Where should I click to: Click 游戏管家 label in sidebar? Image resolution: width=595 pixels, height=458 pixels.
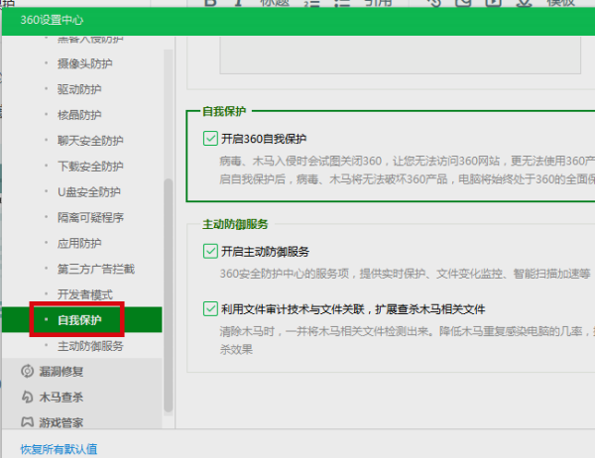click(61, 422)
